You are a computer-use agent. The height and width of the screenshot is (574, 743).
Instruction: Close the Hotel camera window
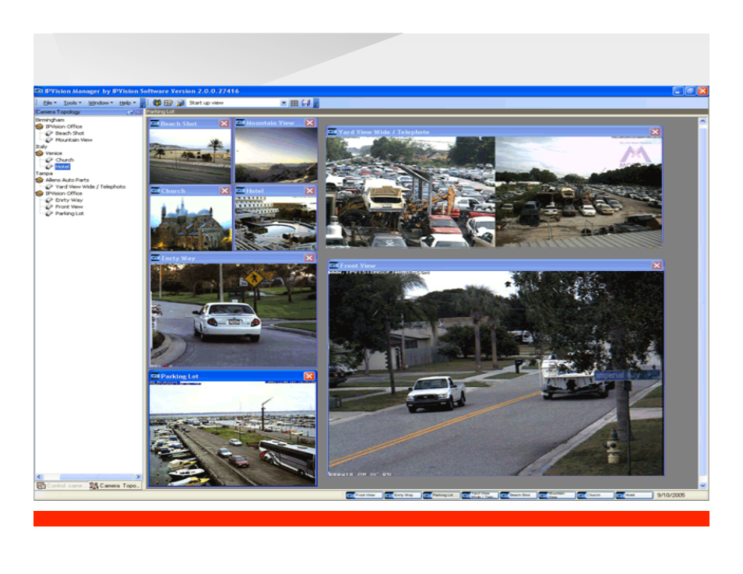click(310, 191)
